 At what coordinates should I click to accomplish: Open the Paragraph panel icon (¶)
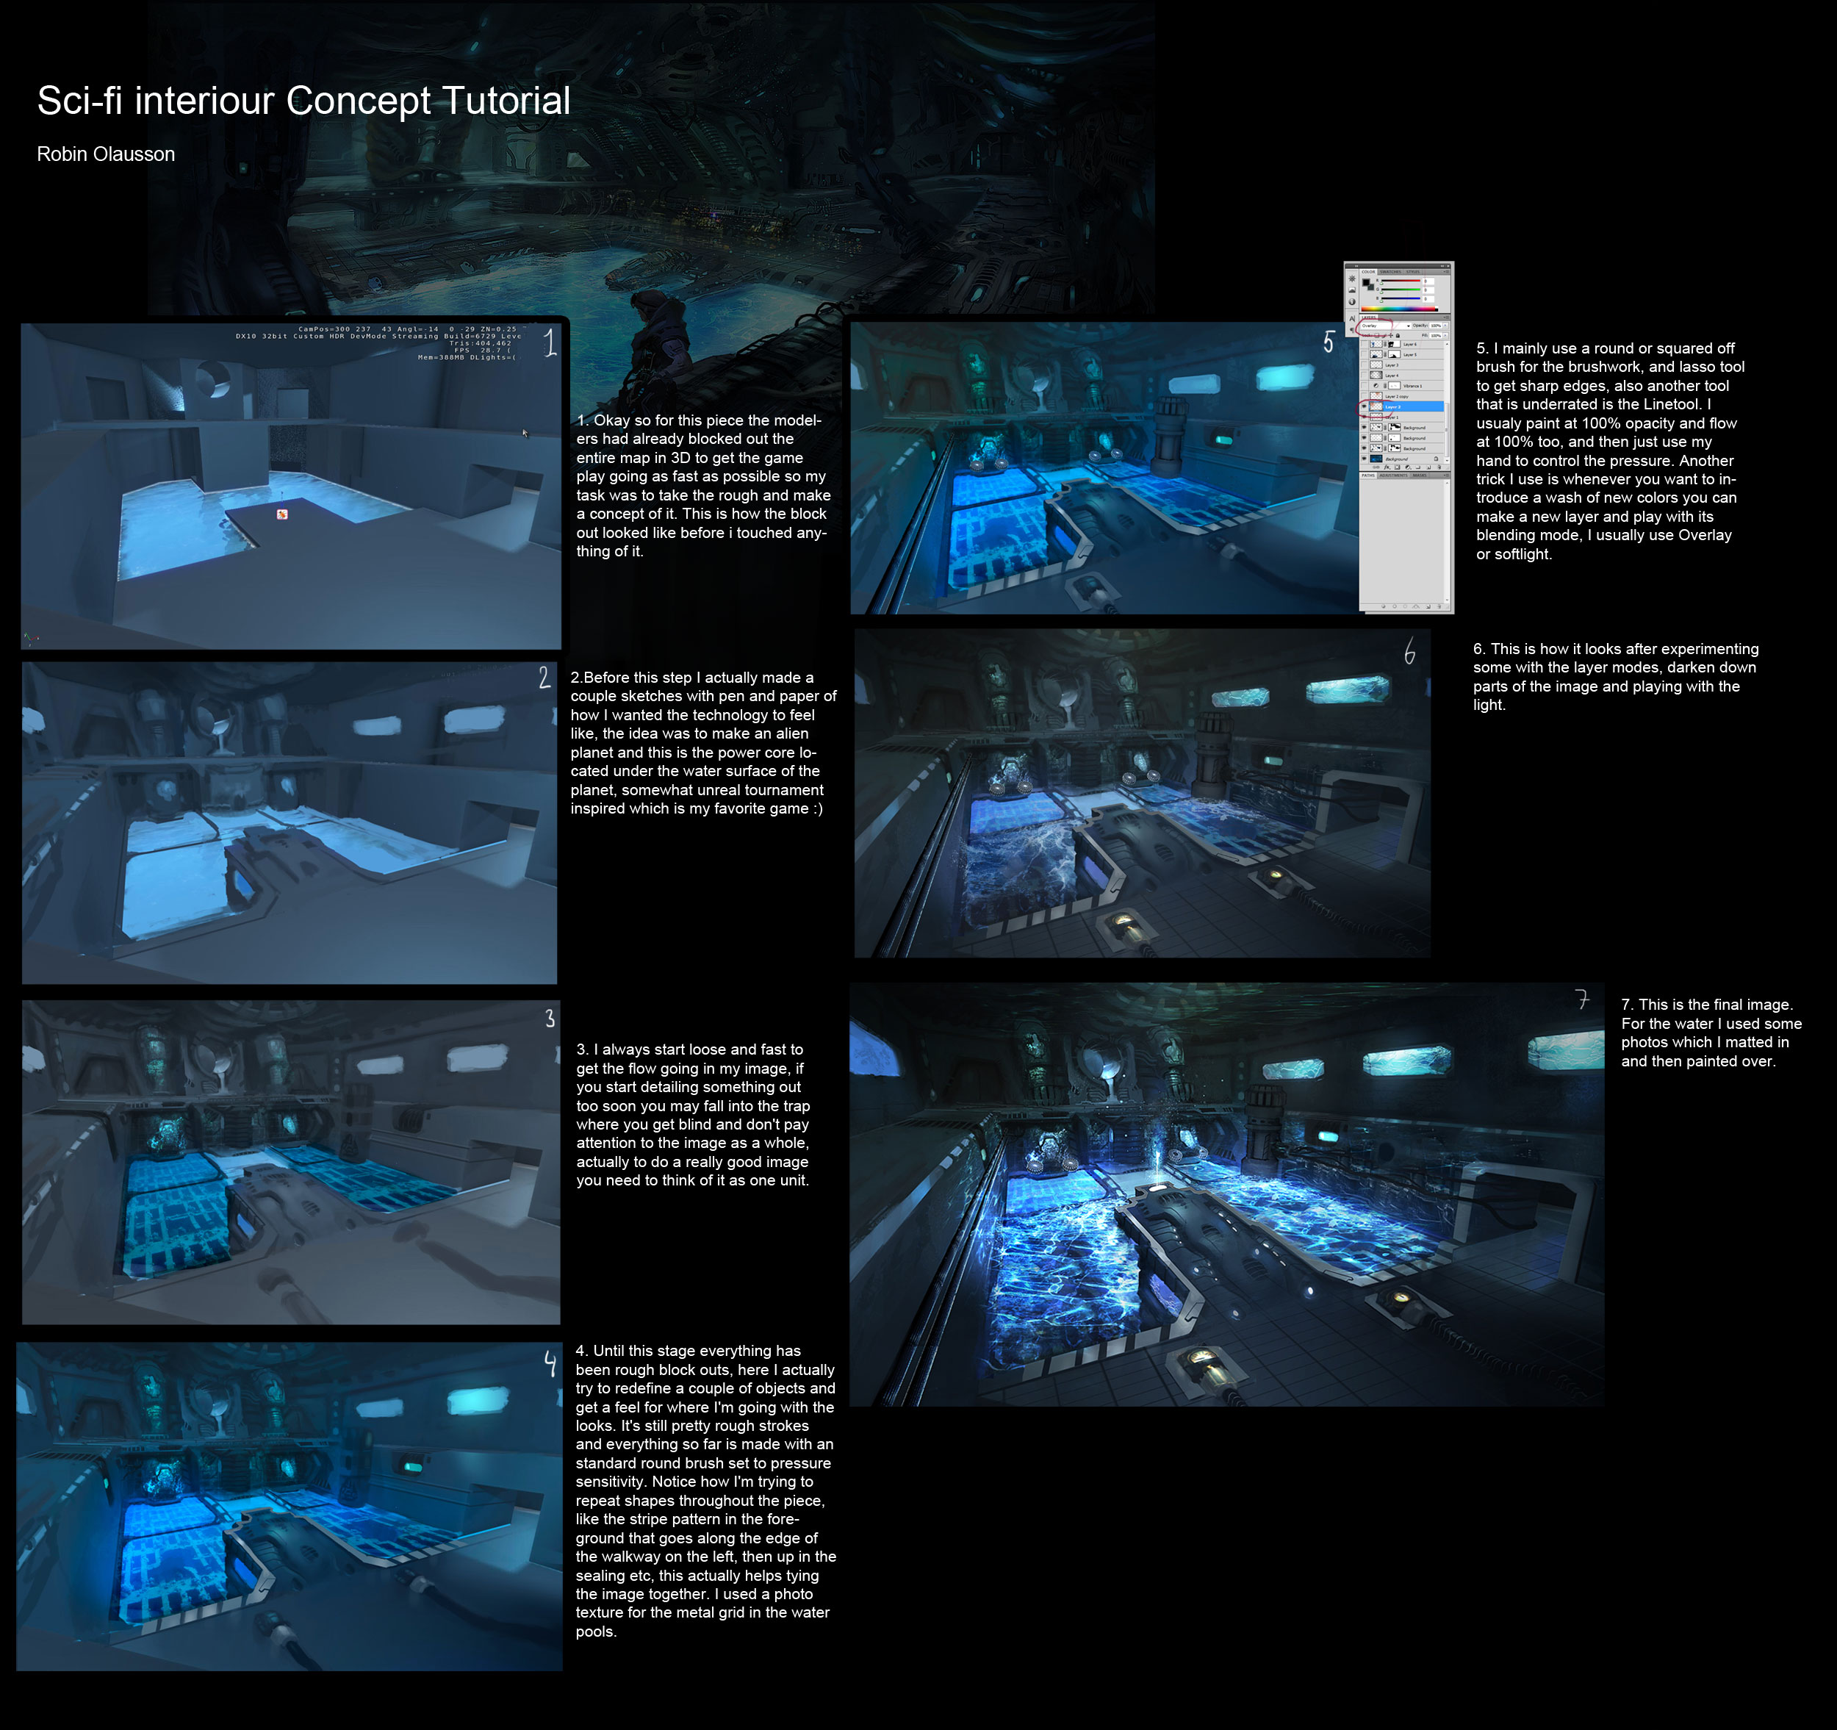tap(1353, 330)
